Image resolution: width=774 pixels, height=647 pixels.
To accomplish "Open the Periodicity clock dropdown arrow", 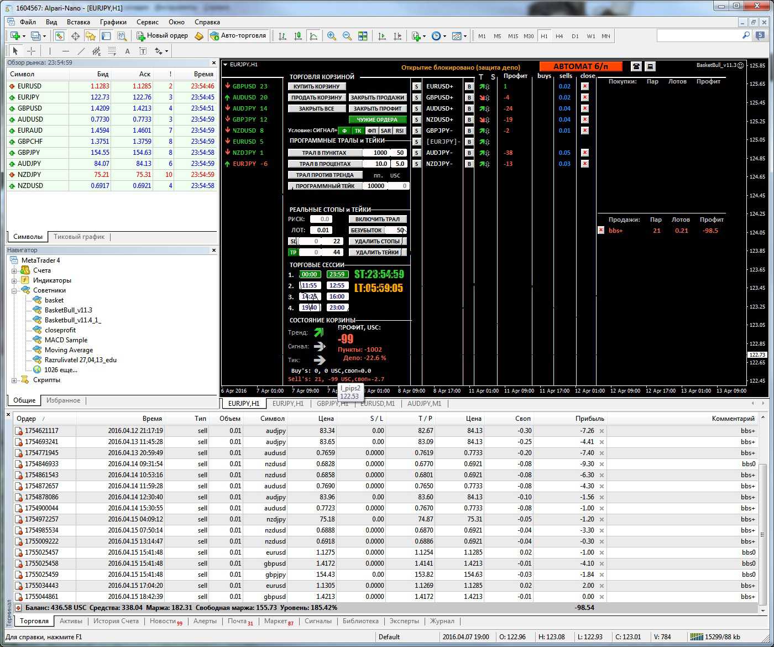I will click(445, 36).
